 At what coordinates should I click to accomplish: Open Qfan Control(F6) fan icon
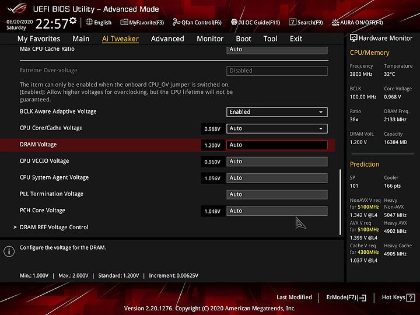176,22
